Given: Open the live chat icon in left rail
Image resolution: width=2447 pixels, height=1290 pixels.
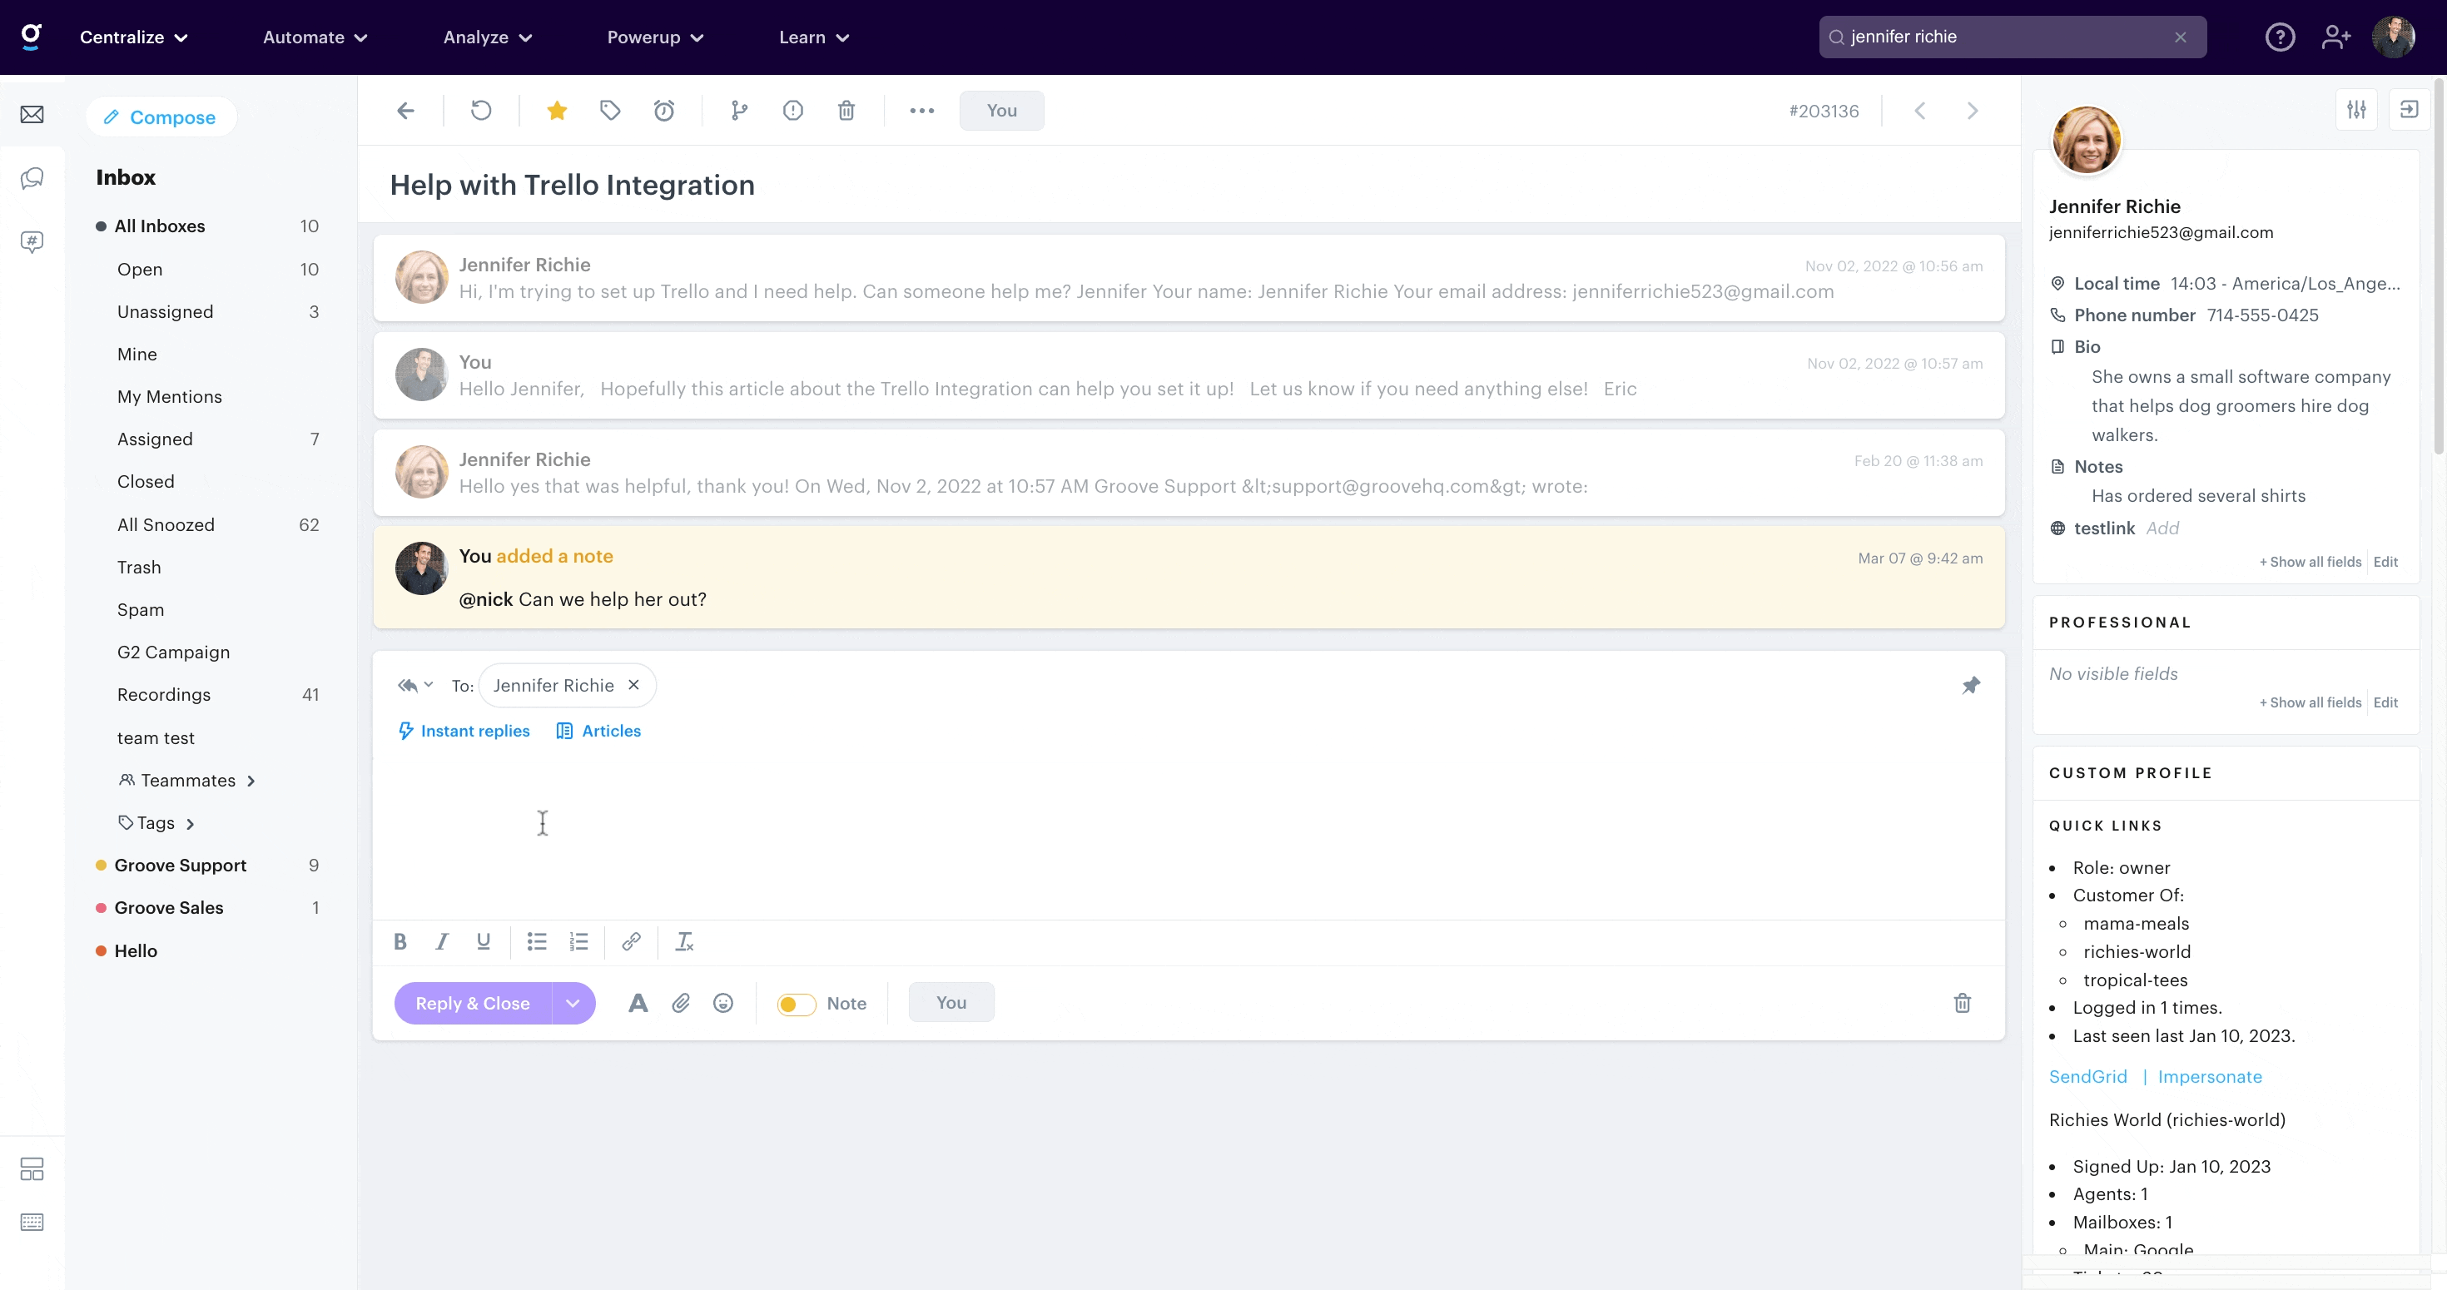Looking at the screenshot, I should (32, 179).
